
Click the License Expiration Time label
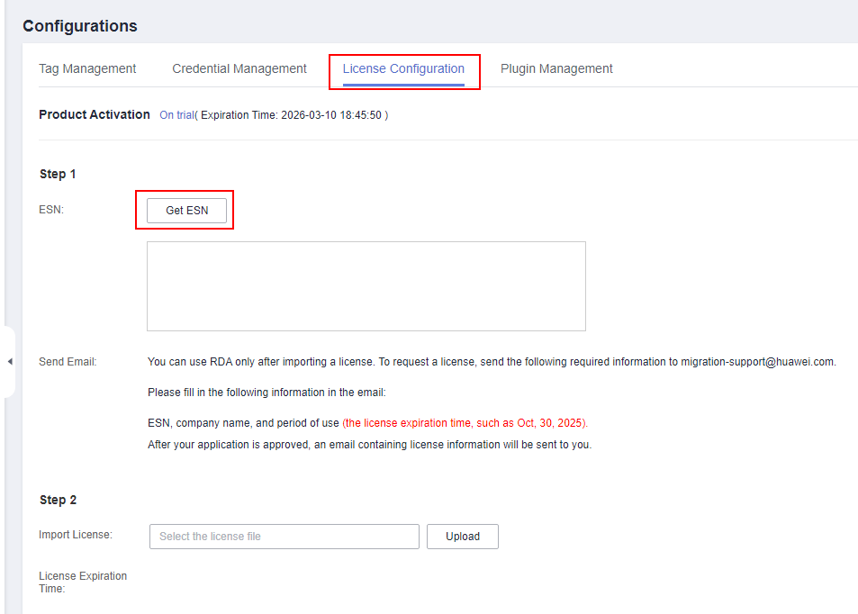83,582
